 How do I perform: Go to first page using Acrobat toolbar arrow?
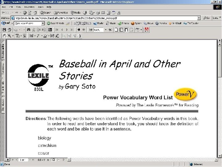(x=57, y=30)
